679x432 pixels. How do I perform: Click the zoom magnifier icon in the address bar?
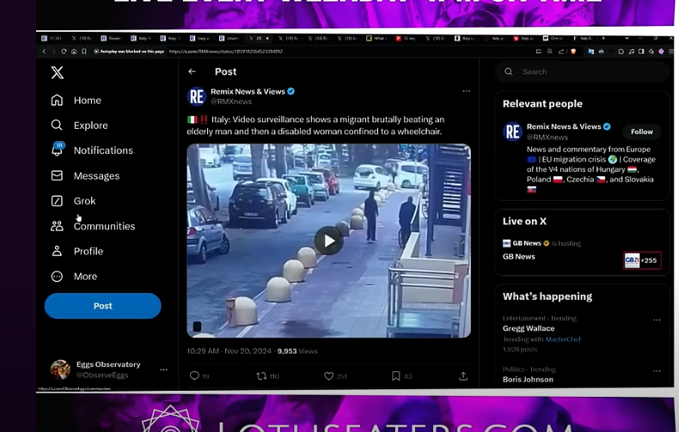click(549, 52)
